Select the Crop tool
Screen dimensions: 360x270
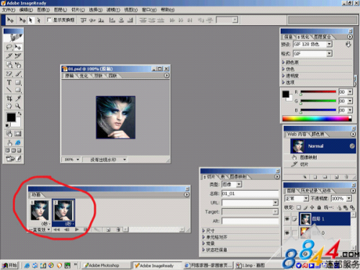click(x=9, y=99)
